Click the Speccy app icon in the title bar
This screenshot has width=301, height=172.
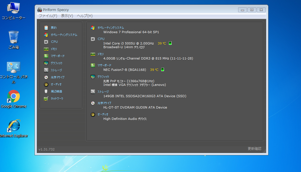click(40, 10)
